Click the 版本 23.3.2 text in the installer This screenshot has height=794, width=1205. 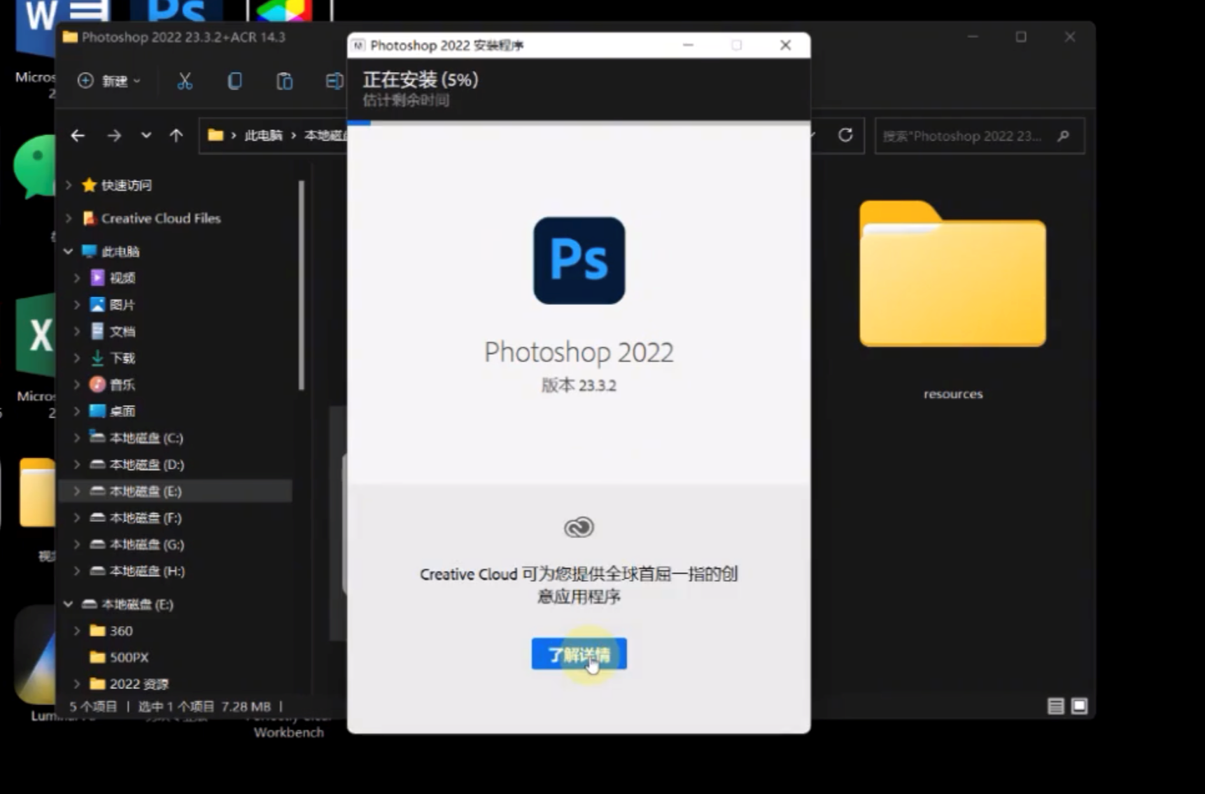pyautogui.click(x=579, y=385)
